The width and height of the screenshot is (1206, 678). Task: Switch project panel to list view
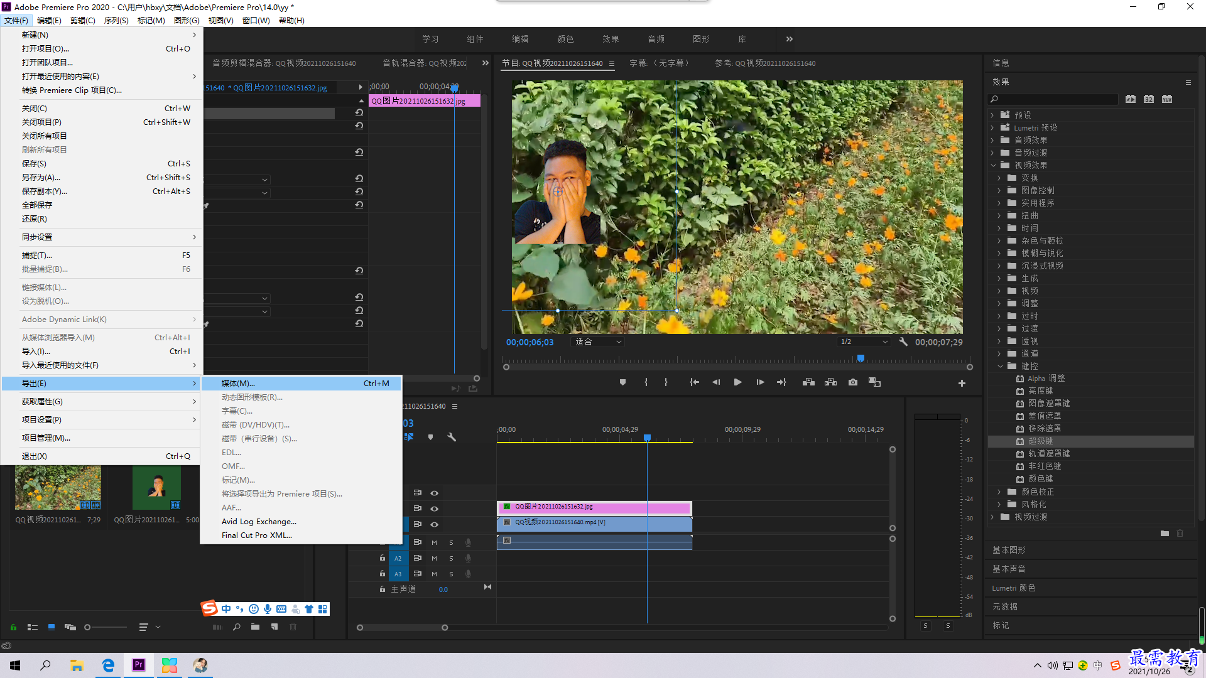point(33,627)
